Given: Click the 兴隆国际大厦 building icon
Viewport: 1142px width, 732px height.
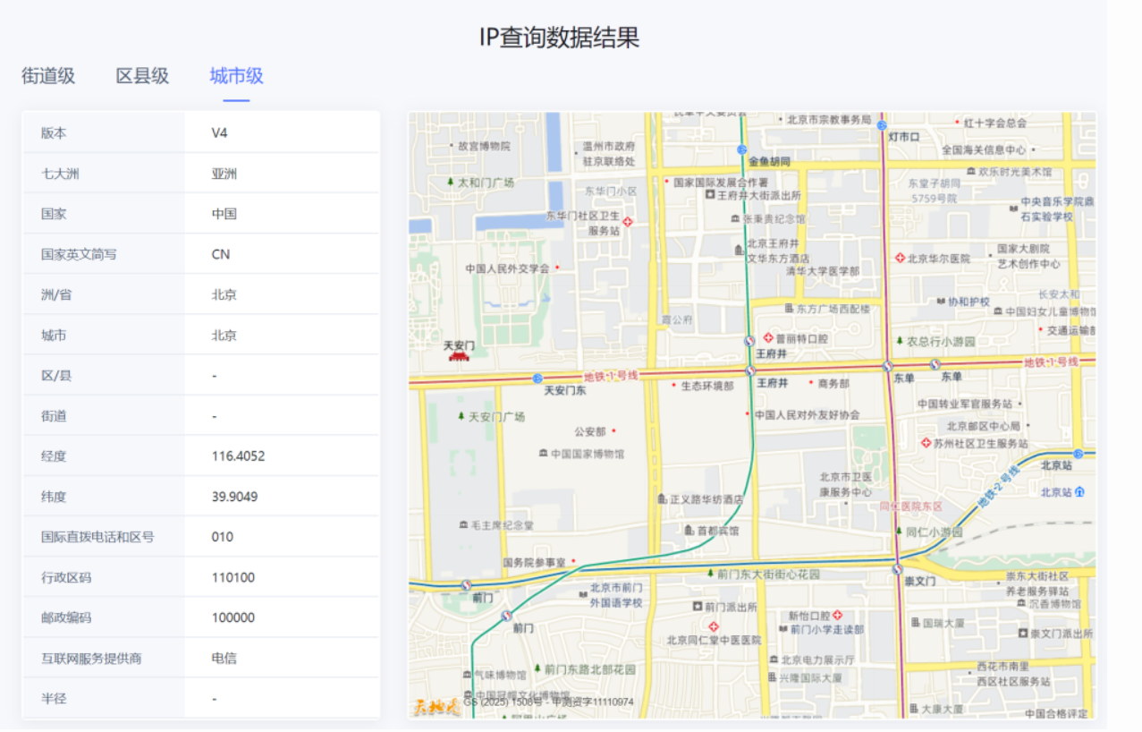Looking at the screenshot, I should [771, 677].
